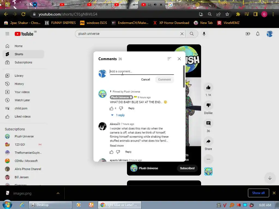Open the FUNNY SNIPPIES bookmark
Viewport: 279px width, 209px height.
coord(60,23)
